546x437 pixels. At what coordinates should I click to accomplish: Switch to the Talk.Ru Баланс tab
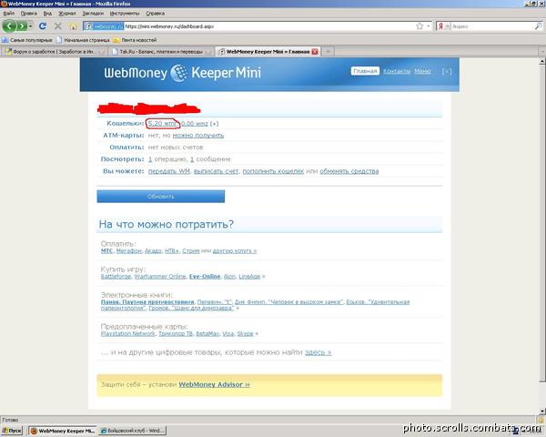(161, 52)
